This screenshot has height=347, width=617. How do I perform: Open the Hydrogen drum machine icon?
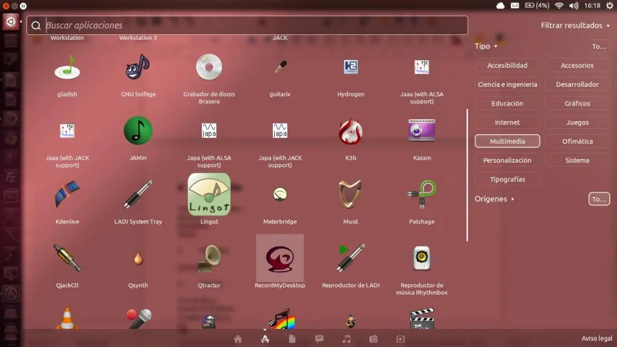(x=351, y=67)
